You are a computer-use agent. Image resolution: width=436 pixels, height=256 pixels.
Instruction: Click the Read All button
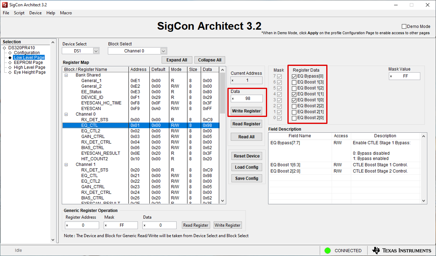click(246, 137)
